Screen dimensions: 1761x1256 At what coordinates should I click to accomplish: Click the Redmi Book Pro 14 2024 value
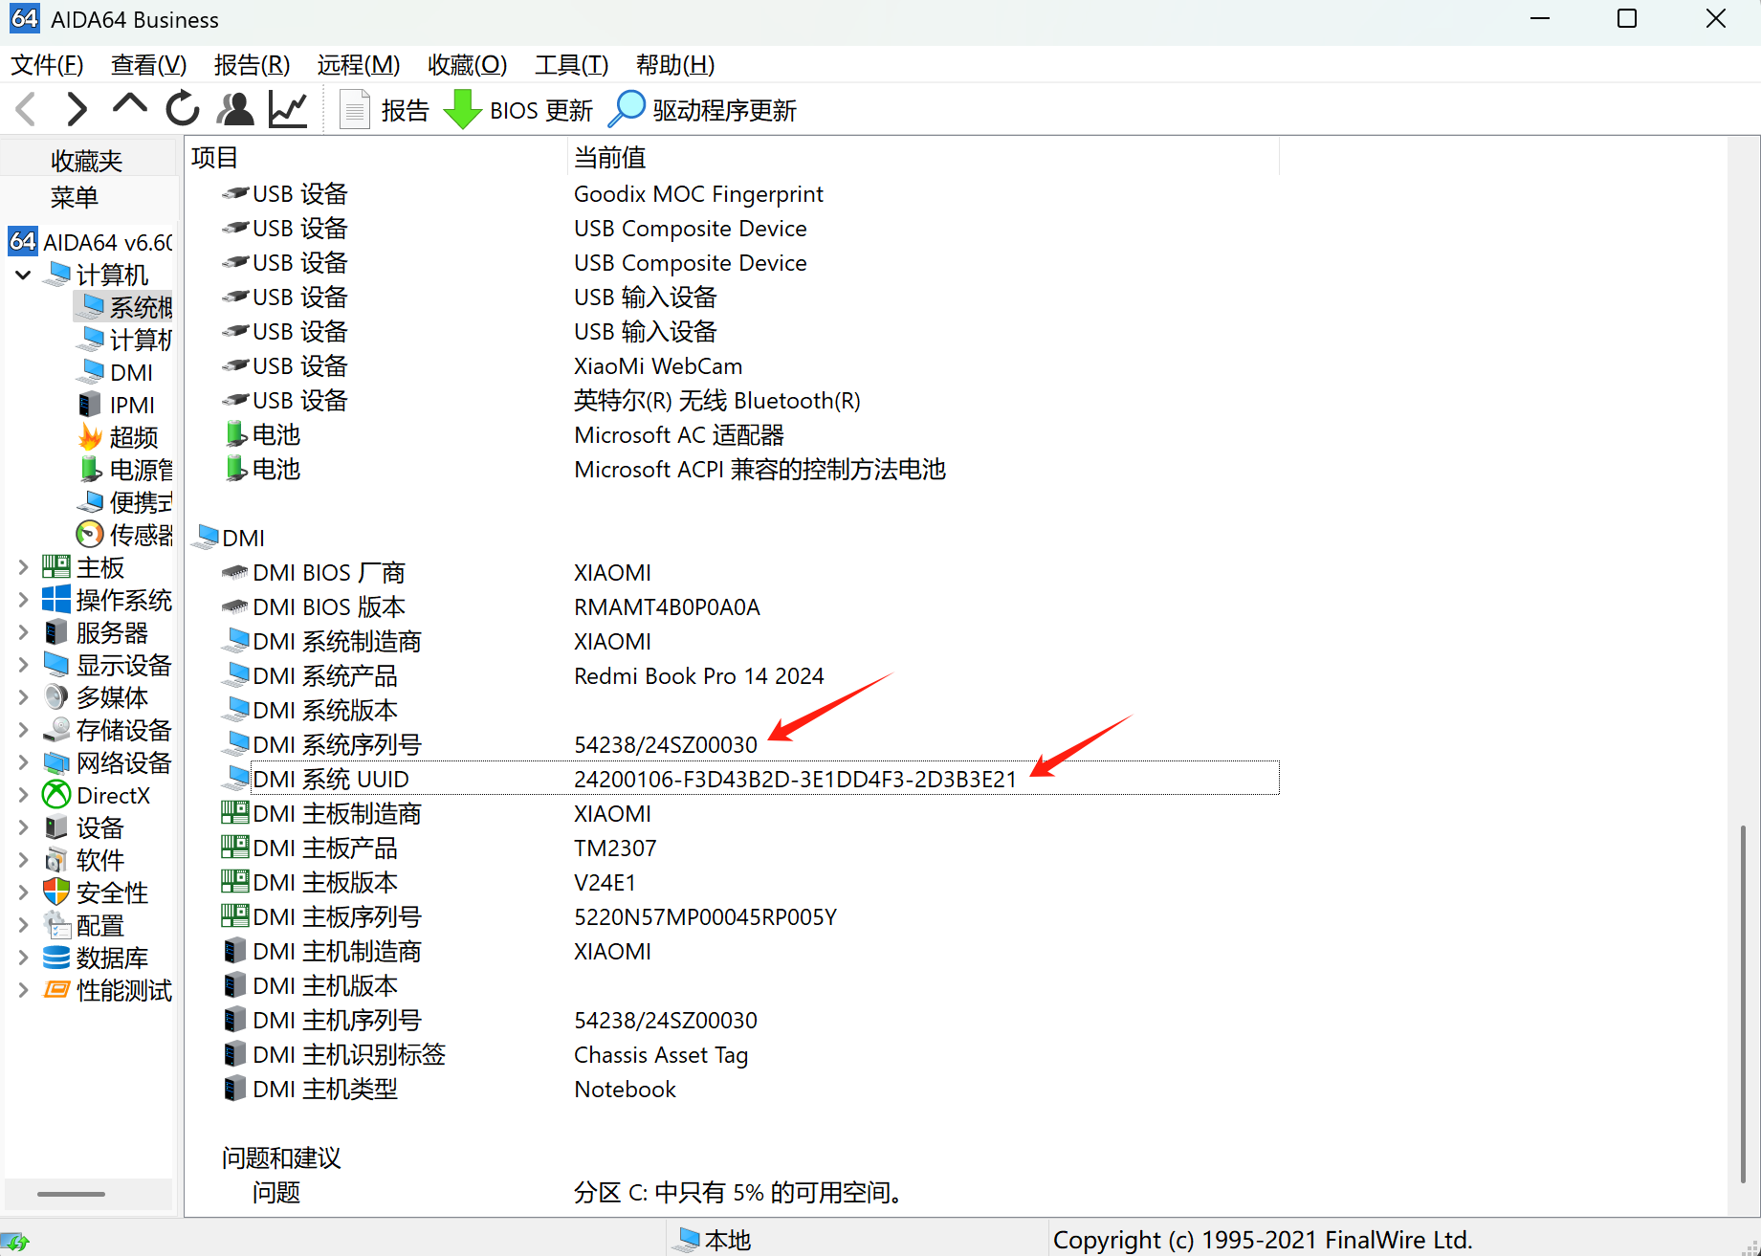pyautogui.click(x=698, y=676)
